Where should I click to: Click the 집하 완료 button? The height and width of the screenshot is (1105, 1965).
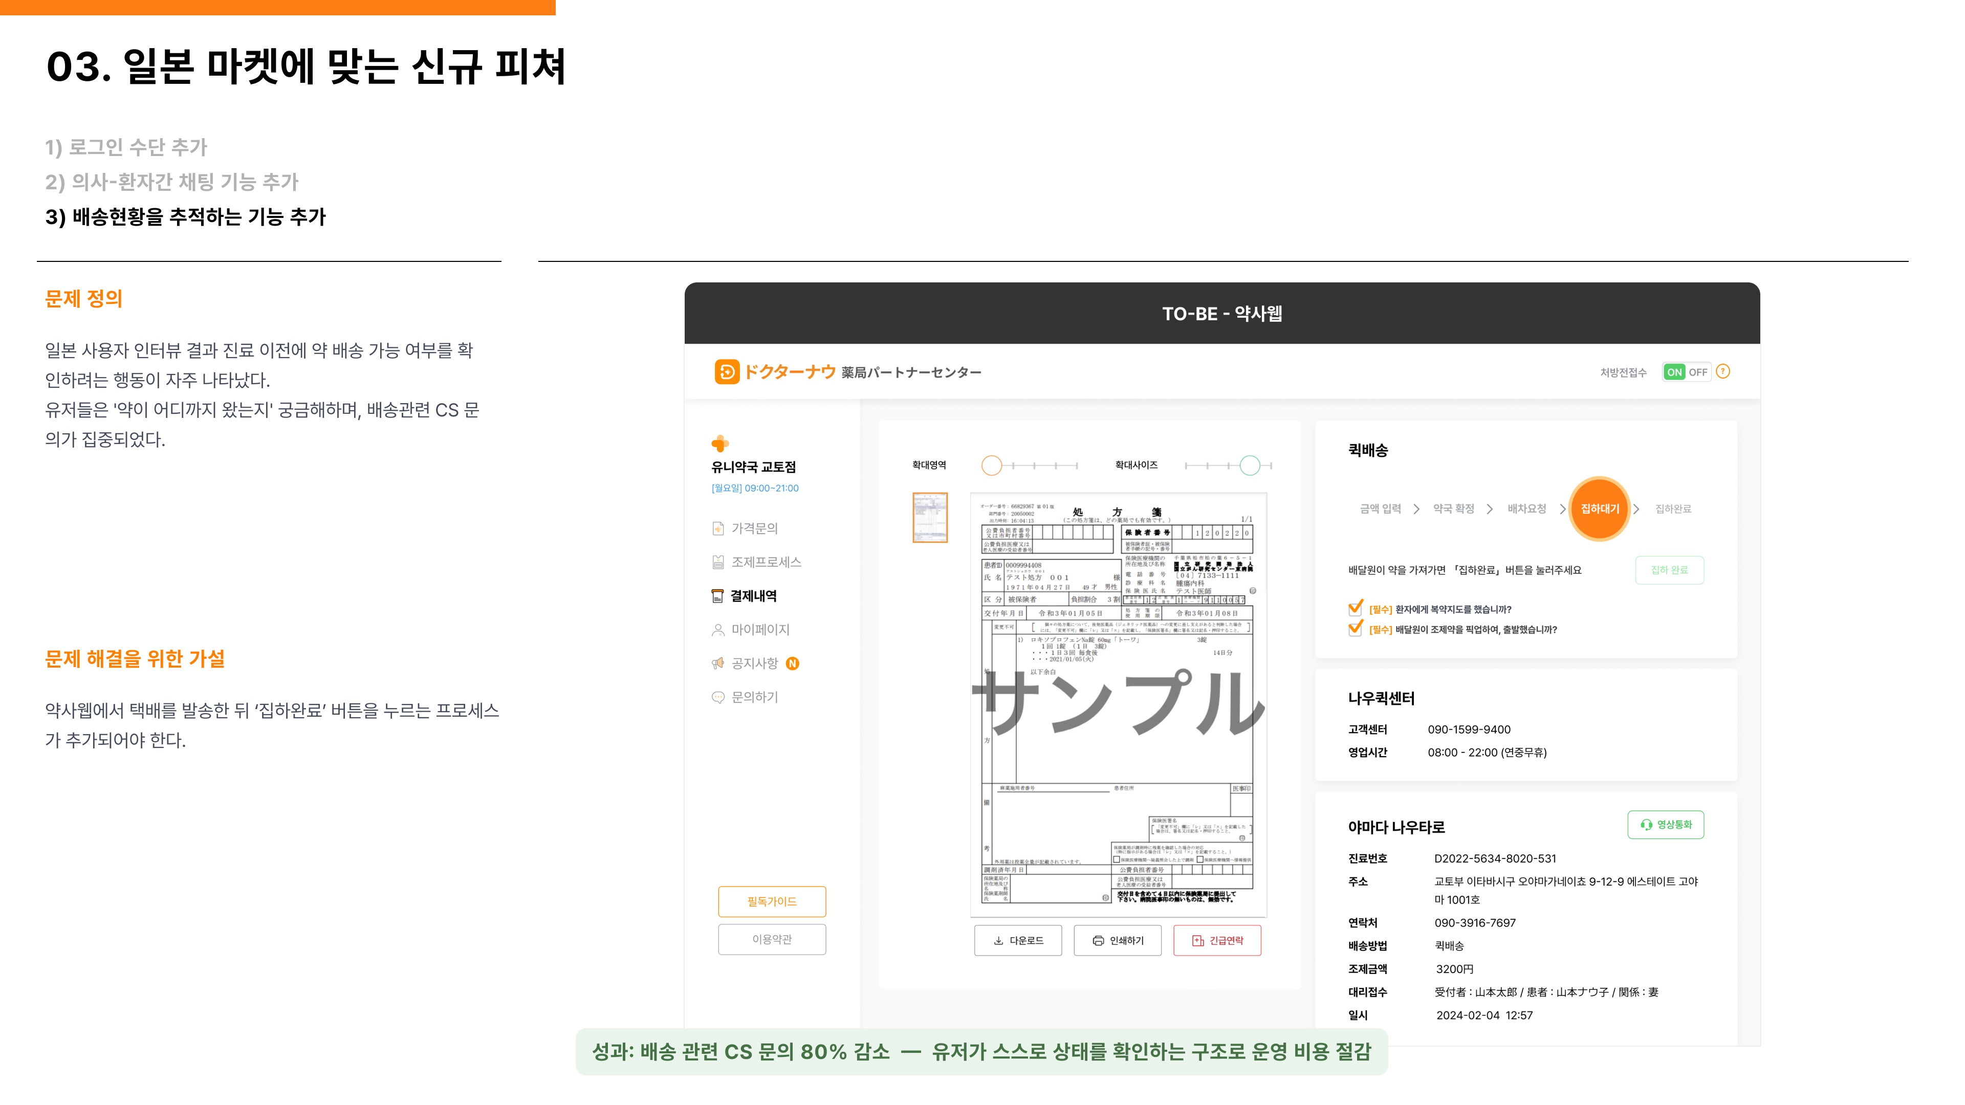pos(1669,570)
